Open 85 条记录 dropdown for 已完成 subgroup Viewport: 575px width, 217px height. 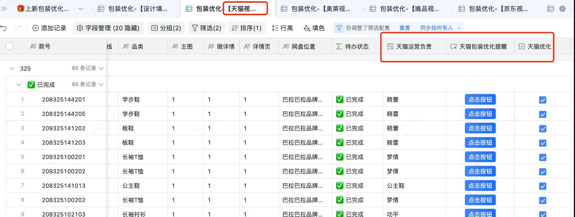click(x=87, y=84)
